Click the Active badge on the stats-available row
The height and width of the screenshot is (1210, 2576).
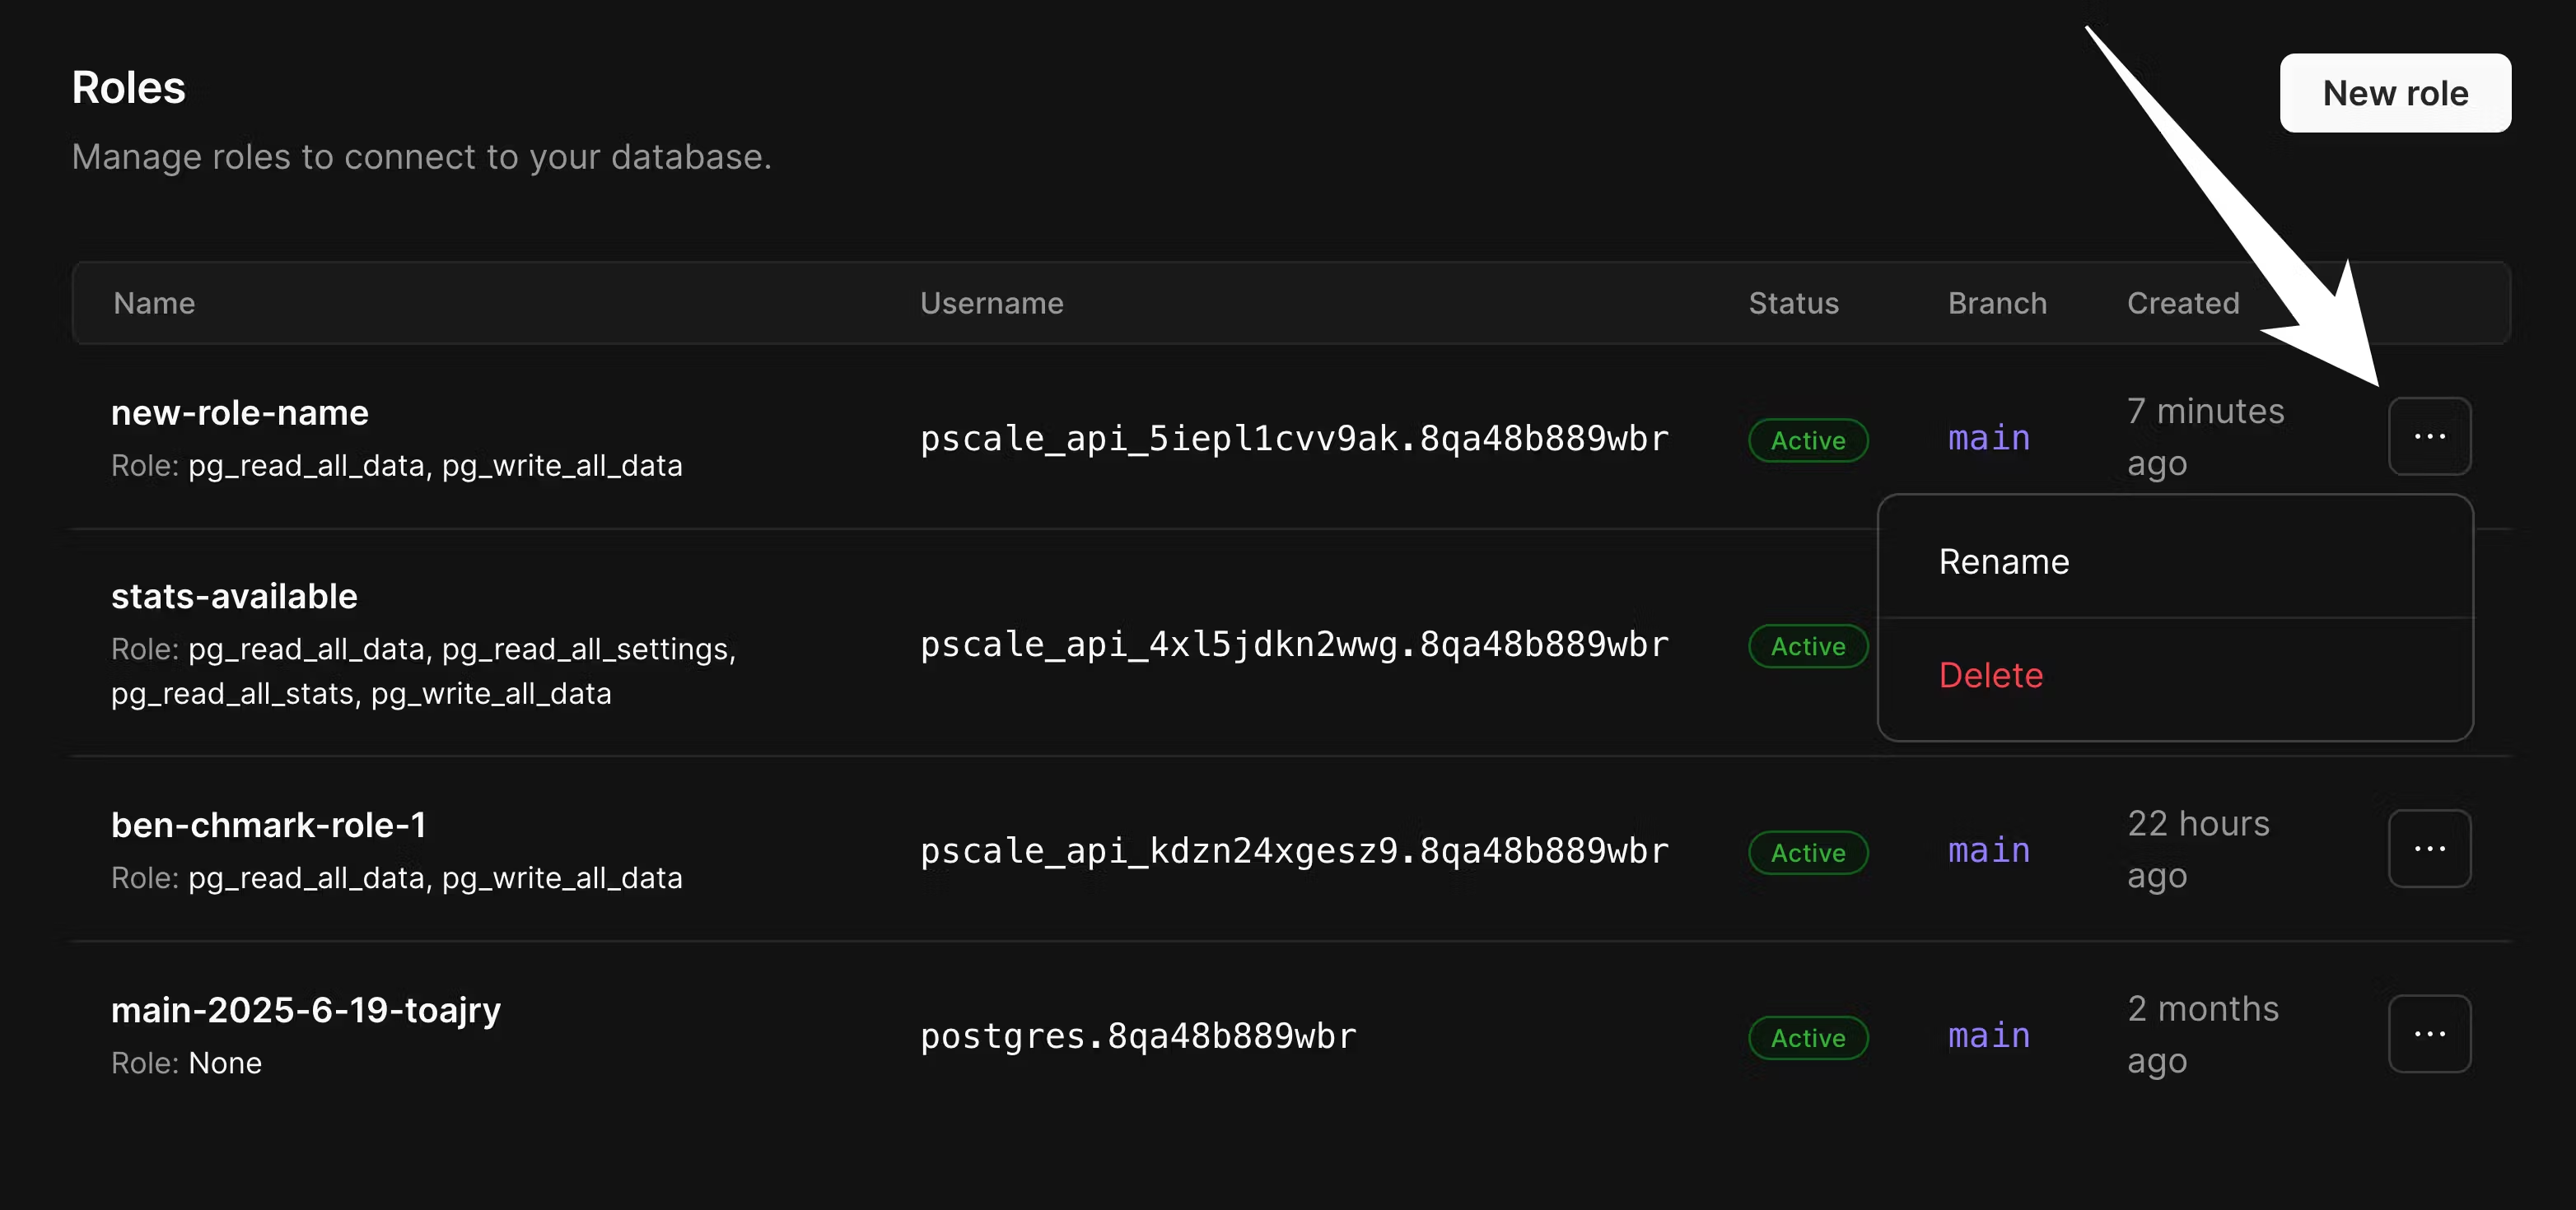1807,646
